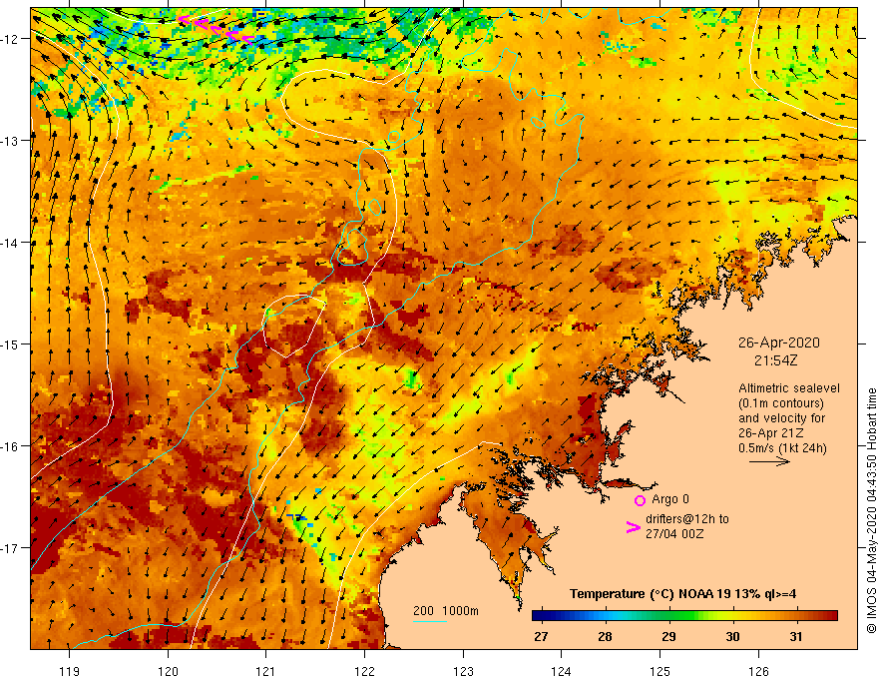Click the '21:54Z' time label
This screenshot has width=878, height=679.
(x=775, y=360)
